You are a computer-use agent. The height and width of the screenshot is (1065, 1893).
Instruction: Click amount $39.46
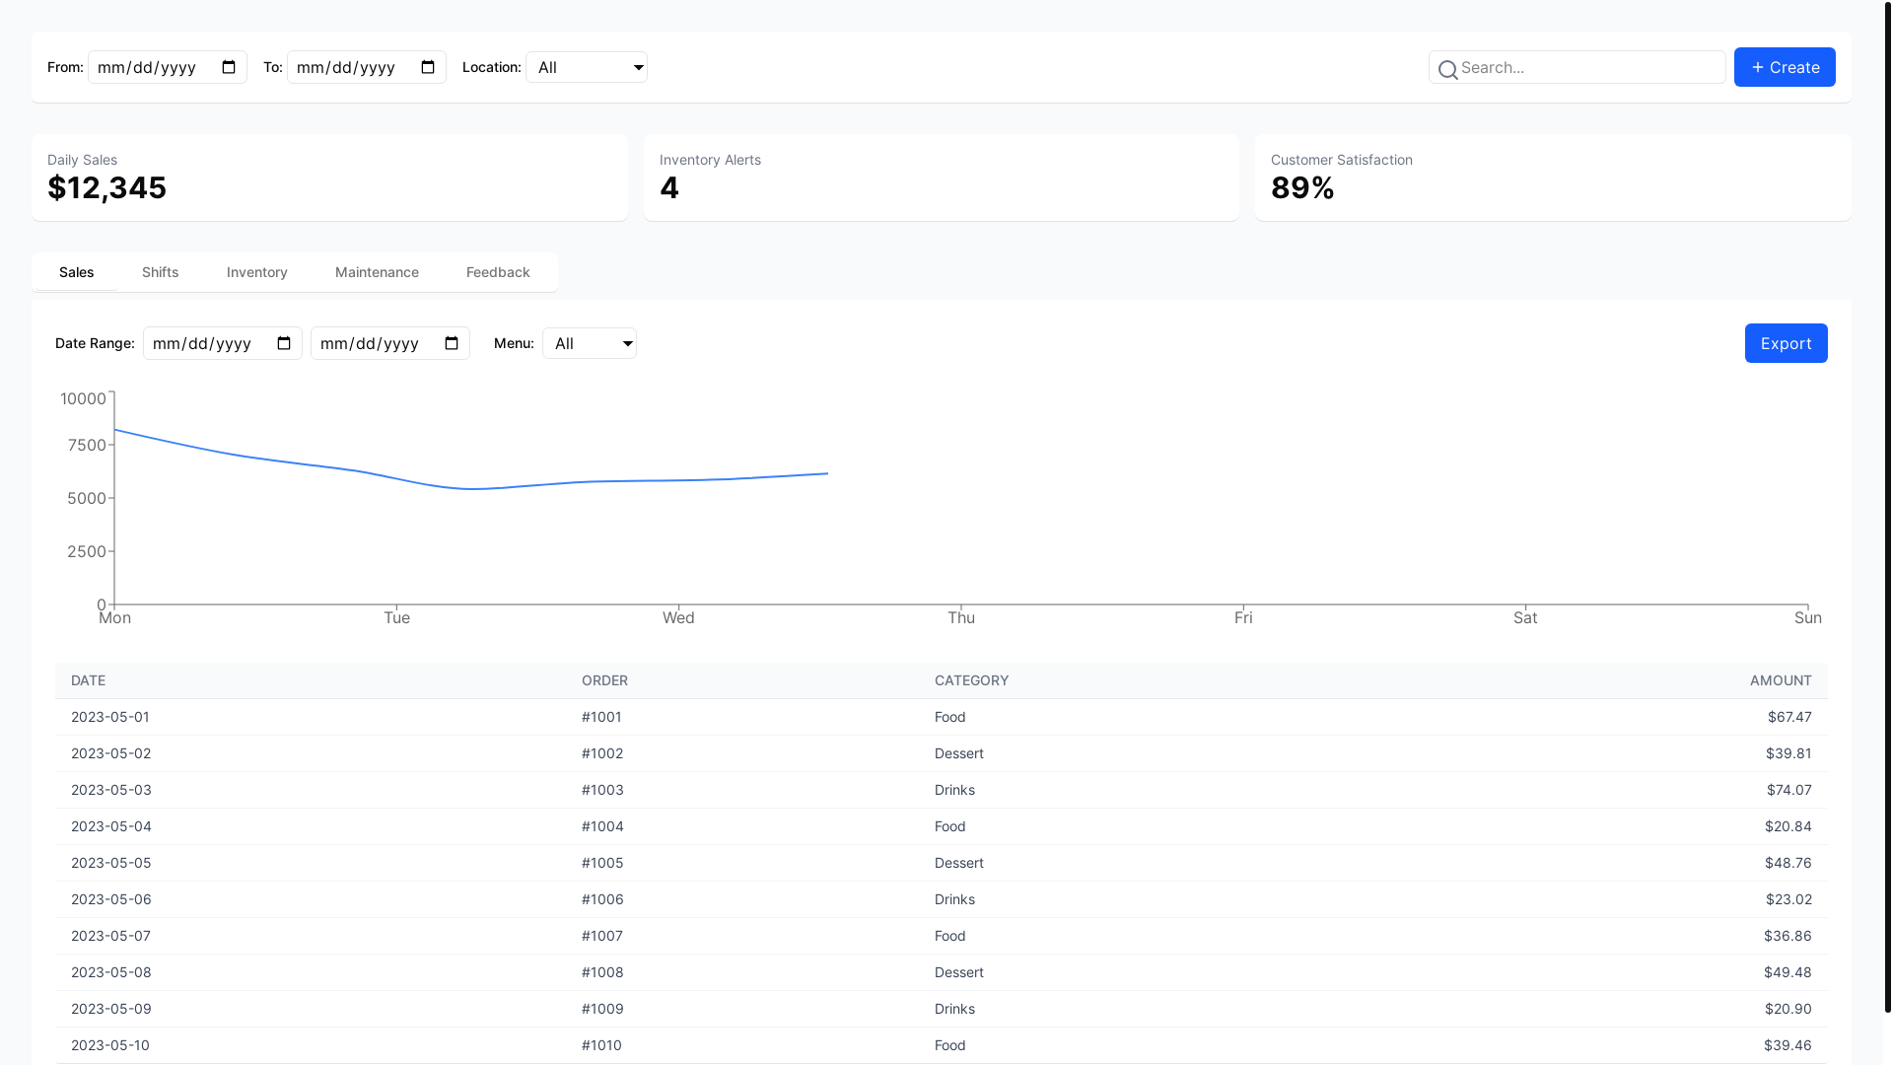1788,1045
